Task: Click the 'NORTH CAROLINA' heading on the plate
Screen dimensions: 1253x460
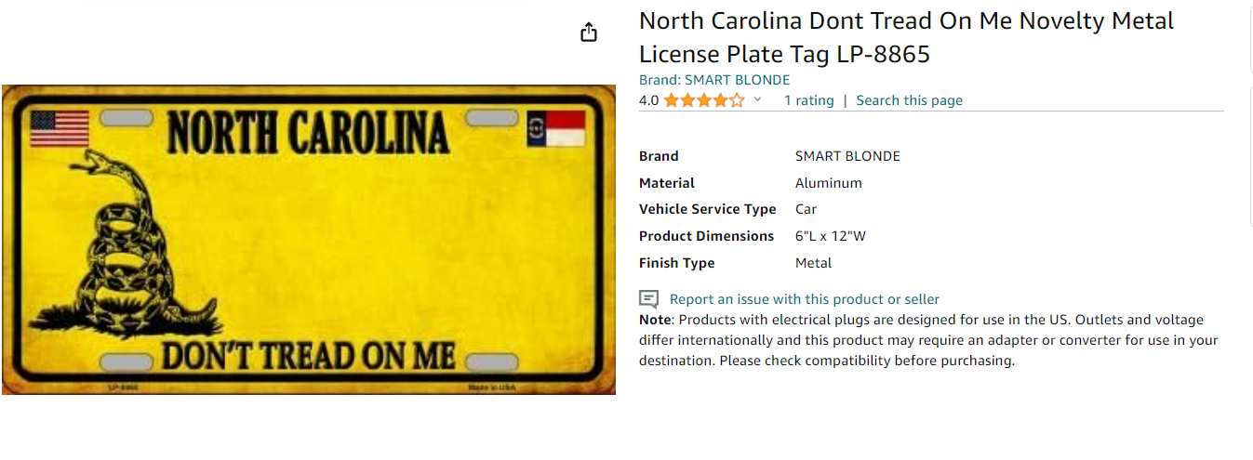Action: (307, 133)
